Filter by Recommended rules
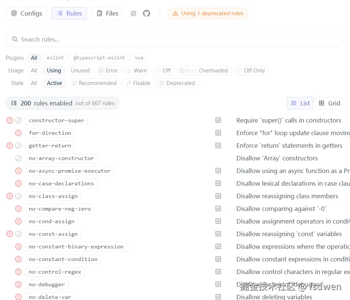 pos(94,83)
